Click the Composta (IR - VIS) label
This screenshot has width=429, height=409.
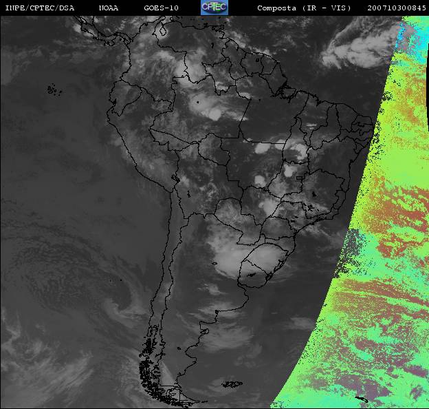point(304,8)
